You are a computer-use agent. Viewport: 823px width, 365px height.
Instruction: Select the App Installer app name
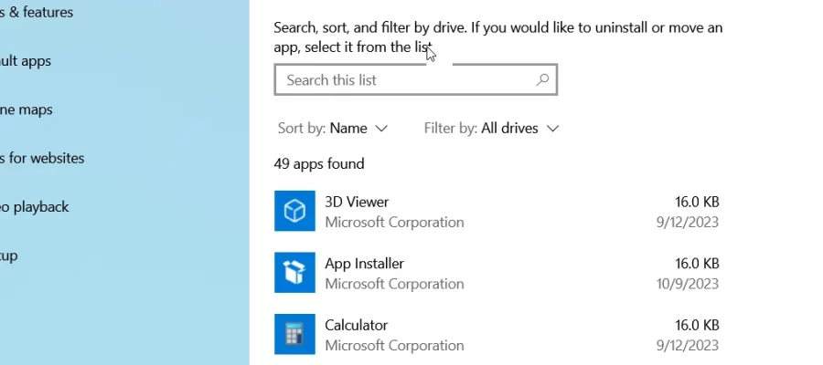point(364,264)
